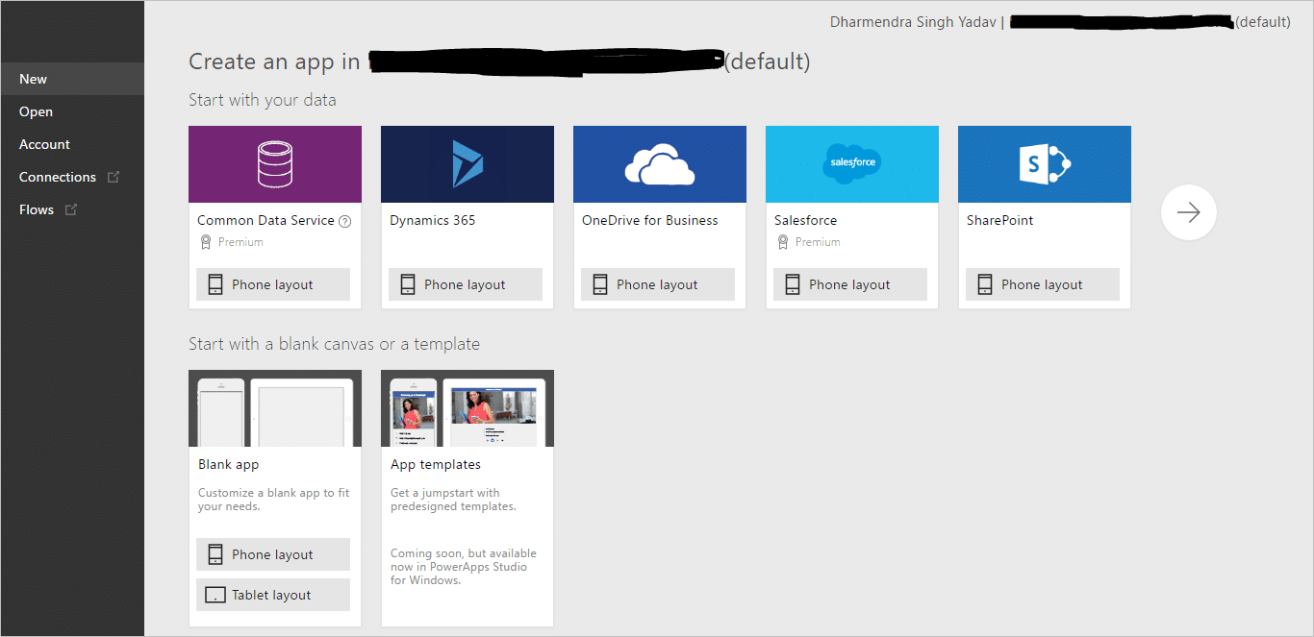Click the Dynamics 365 logo tile
Image resolution: width=1314 pixels, height=637 pixels.
tap(467, 164)
